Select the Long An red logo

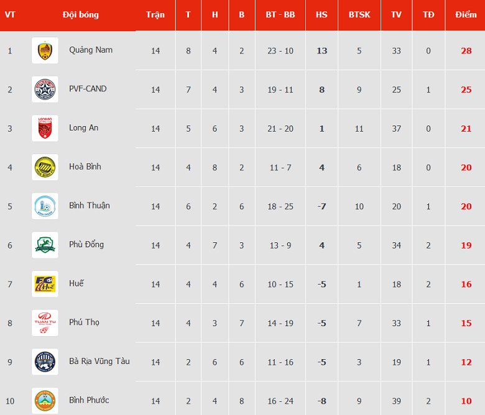[45, 128]
